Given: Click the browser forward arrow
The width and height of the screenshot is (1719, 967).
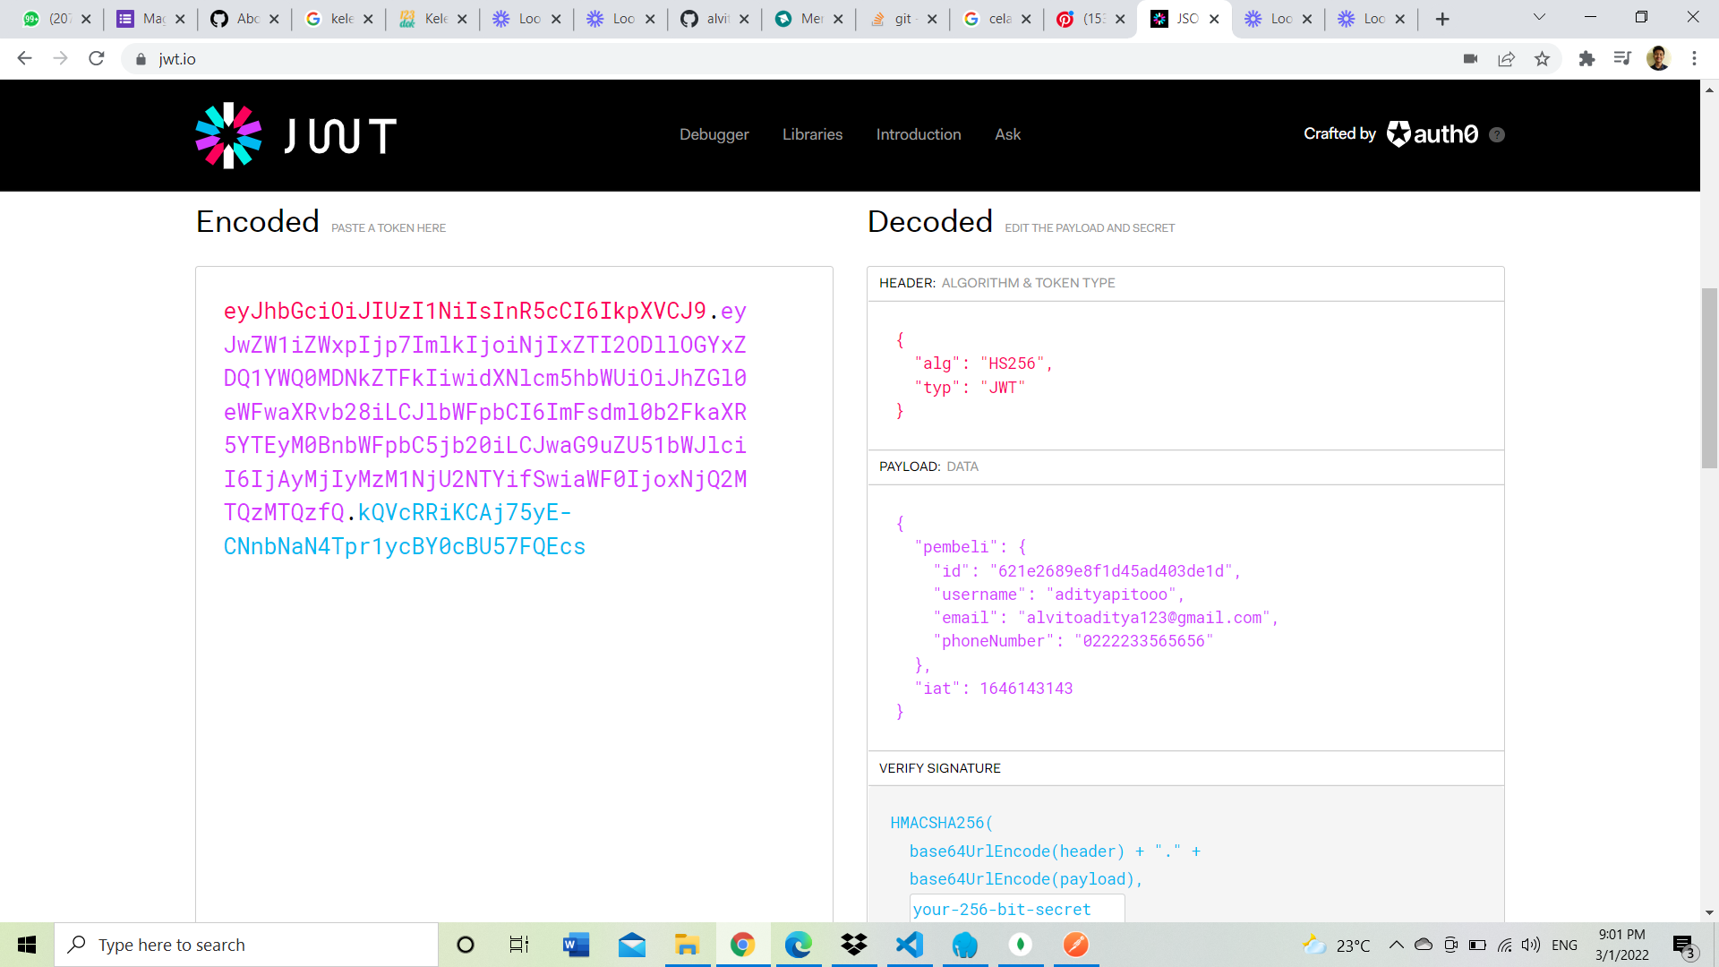Looking at the screenshot, I should (x=60, y=58).
